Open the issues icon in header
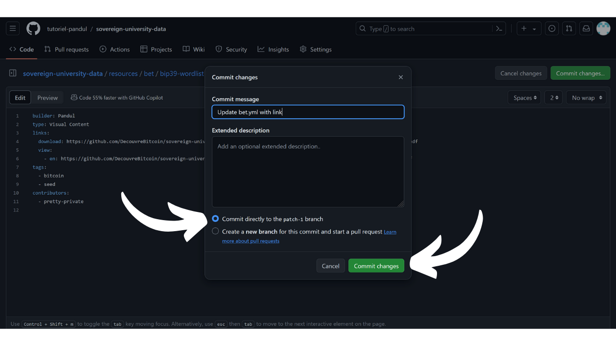The image size is (616, 346). (552, 29)
